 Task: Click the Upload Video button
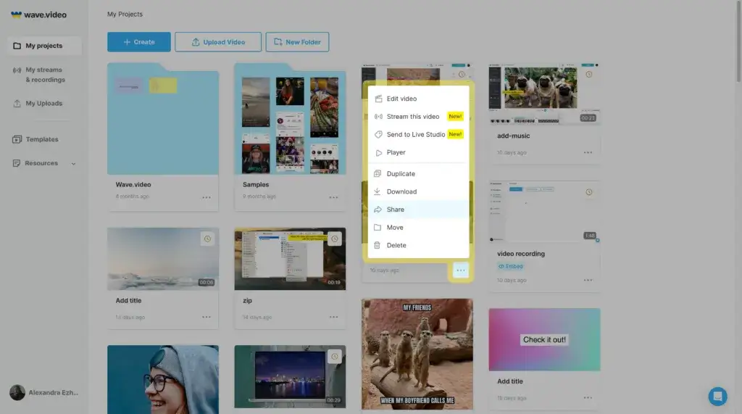coord(218,41)
